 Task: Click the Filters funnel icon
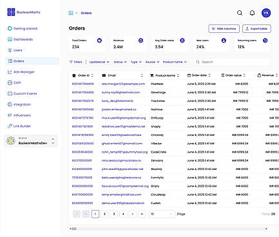click(x=71, y=62)
